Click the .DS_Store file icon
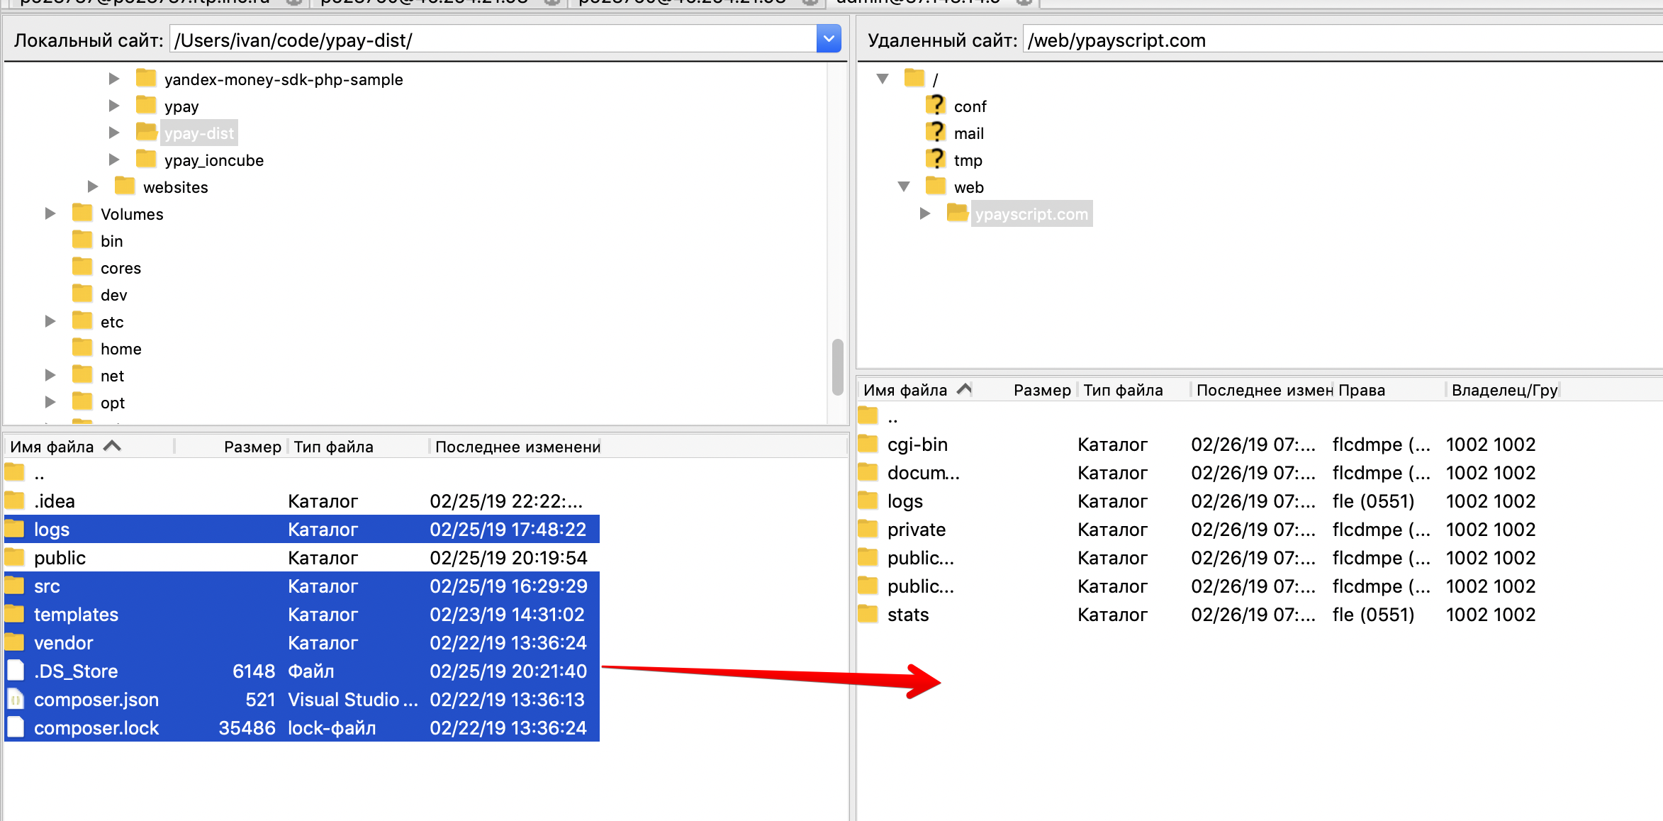This screenshot has height=821, width=1663. pyautogui.click(x=16, y=671)
